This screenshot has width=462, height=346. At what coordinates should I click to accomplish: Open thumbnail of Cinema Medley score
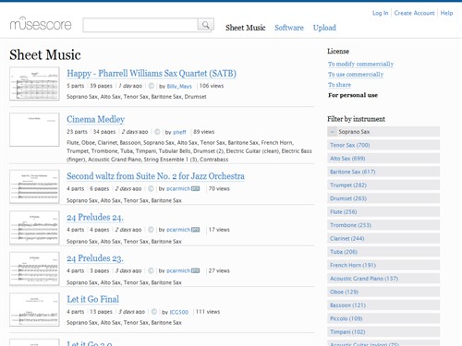click(34, 129)
